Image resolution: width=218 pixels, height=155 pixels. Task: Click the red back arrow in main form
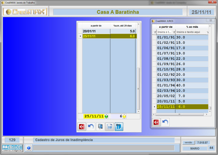82,127
